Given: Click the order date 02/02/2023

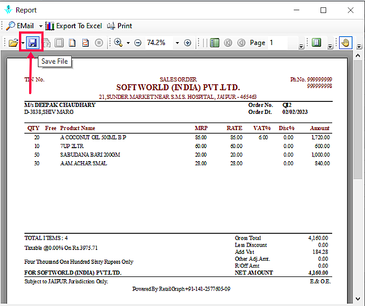Looking at the screenshot, I should click(295, 112).
